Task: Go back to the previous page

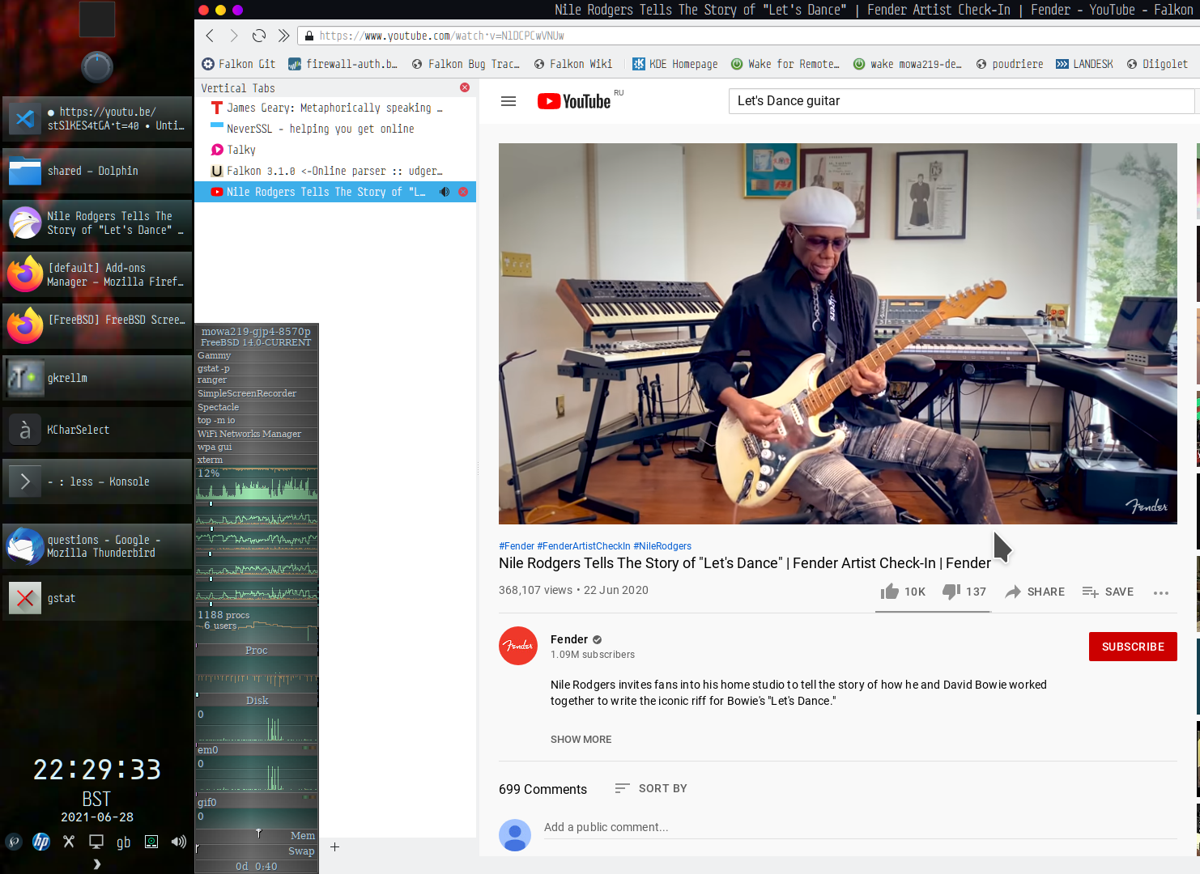Action: click(210, 36)
